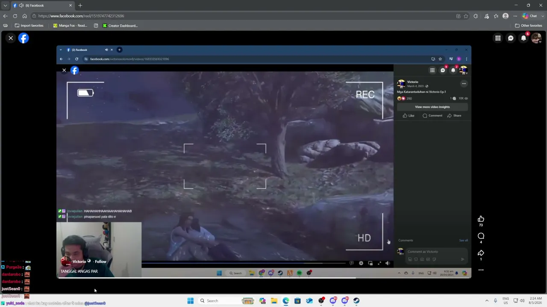Open the reel's more options menu

click(481, 270)
